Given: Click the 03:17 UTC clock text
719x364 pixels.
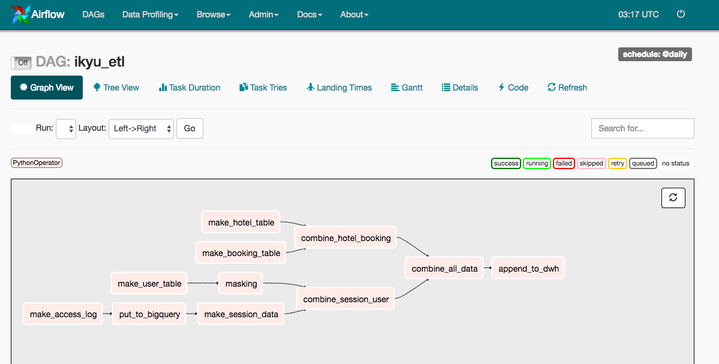Looking at the screenshot, I should pos(638,14).
